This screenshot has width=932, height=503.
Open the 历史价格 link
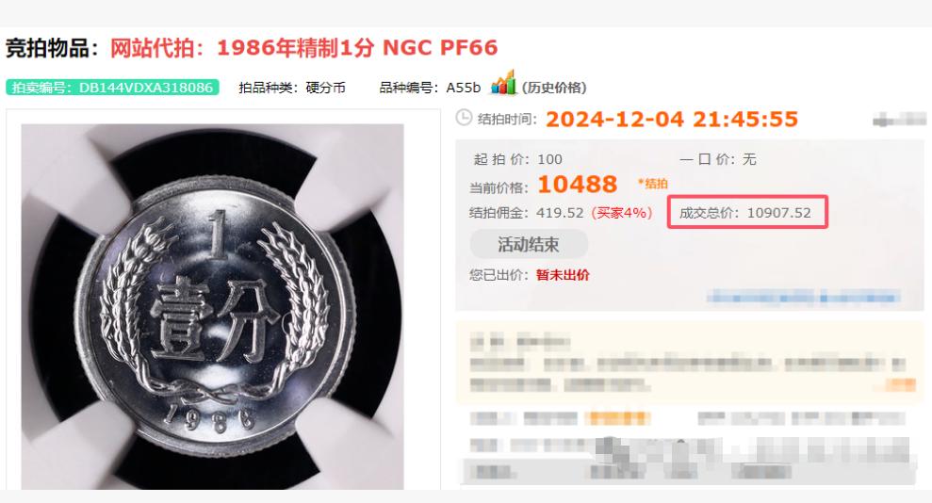point(554,88)
